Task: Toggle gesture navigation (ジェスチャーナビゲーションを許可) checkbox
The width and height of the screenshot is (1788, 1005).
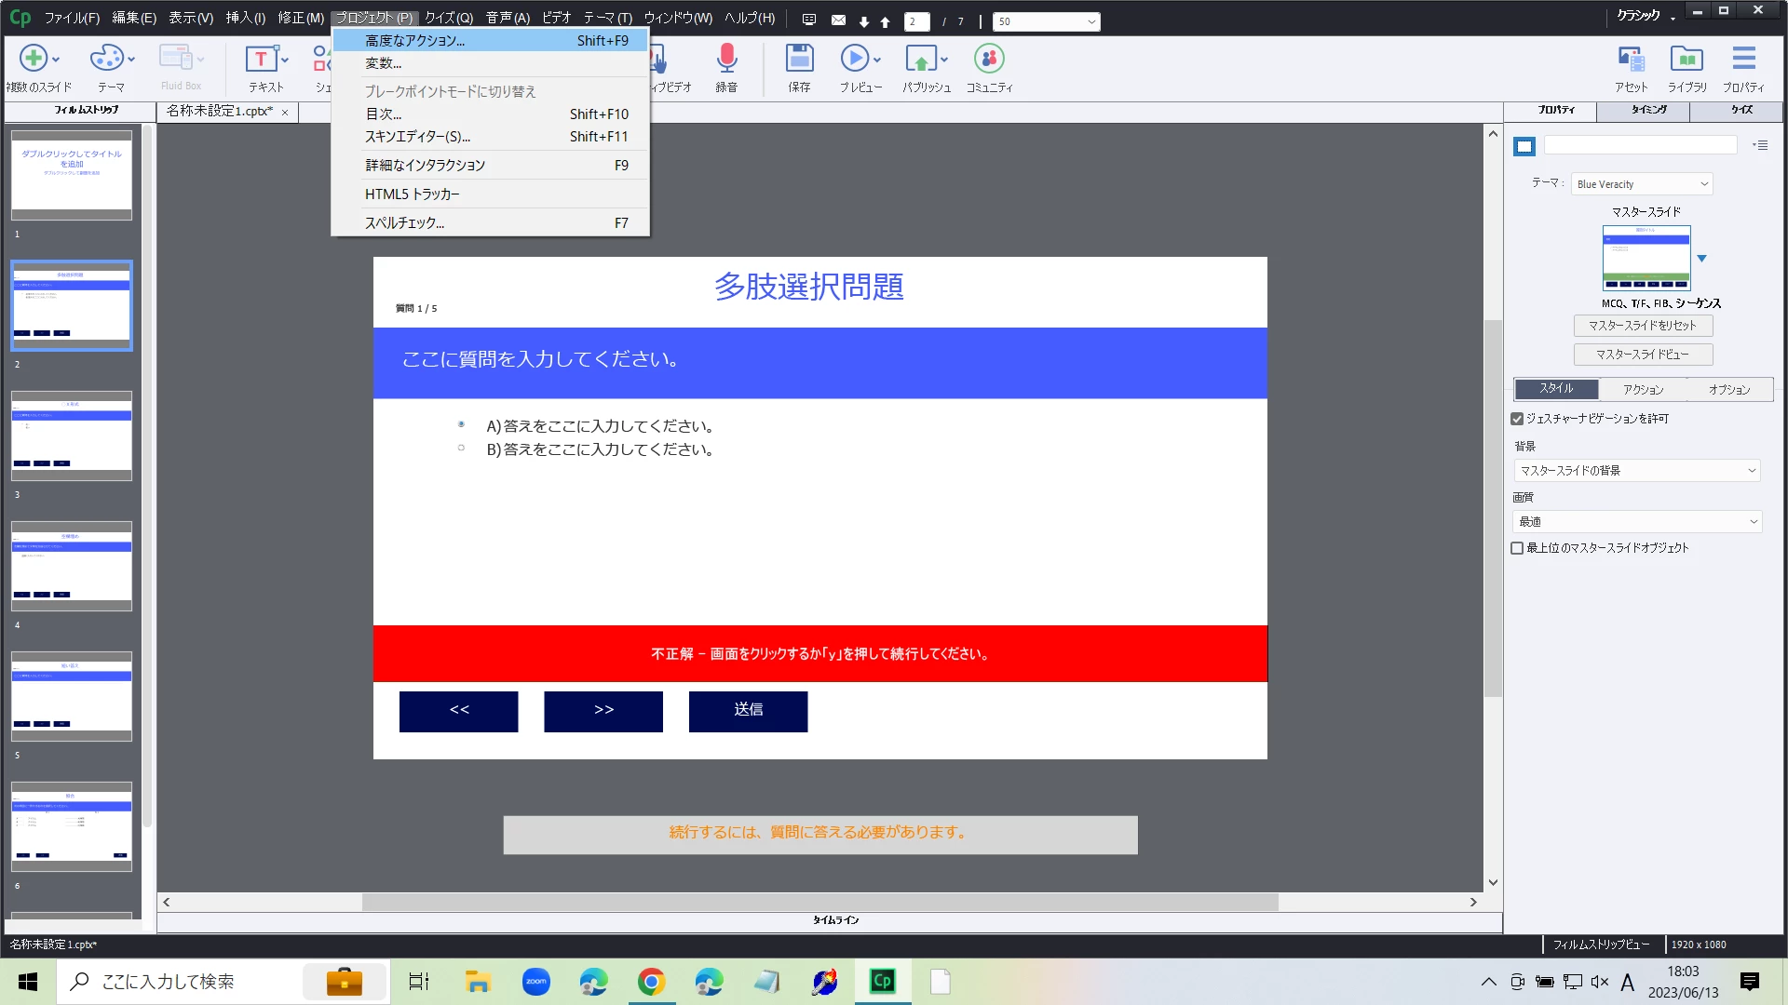Action: pyautogui.click(x=1517, y=419)
